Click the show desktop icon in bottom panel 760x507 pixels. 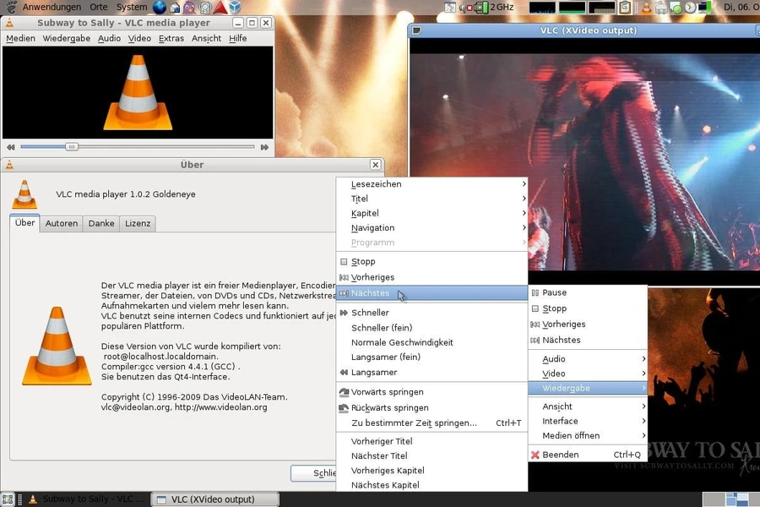pos(8,499)
